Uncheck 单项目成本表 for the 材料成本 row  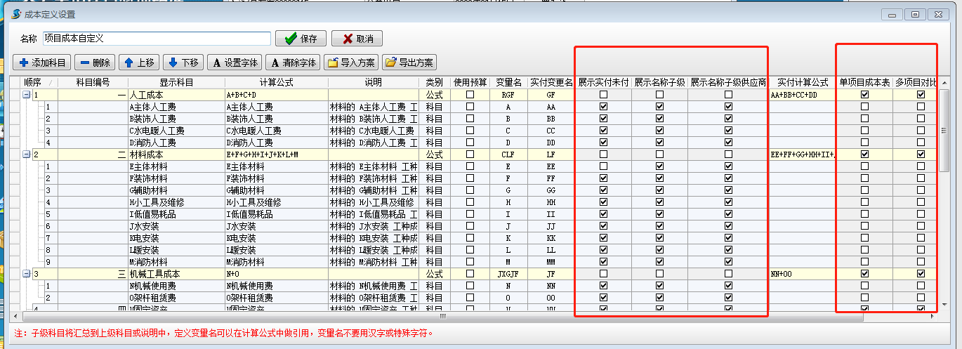tap(864, 154)
